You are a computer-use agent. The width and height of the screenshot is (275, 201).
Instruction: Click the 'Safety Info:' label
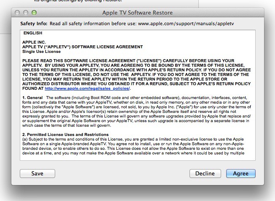click(x=34, y=23)
